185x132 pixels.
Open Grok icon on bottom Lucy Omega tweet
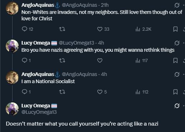click(177, 106)
